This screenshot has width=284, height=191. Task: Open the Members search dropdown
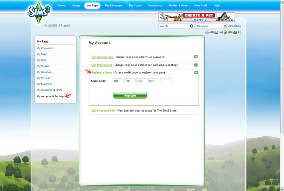[211, 26]
